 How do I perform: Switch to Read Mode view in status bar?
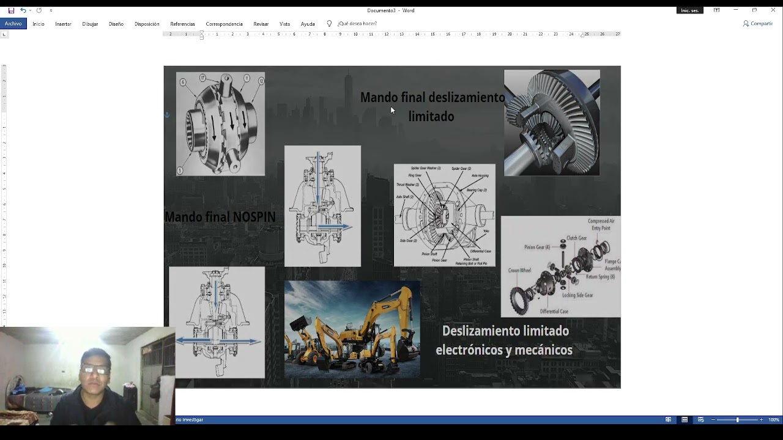[669, 420]
